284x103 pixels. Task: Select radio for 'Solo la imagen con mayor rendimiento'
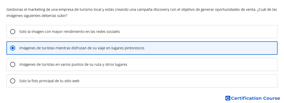tap(12, 32)
